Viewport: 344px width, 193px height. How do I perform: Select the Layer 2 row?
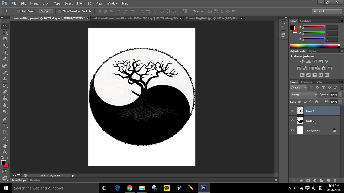coord(314,121)
